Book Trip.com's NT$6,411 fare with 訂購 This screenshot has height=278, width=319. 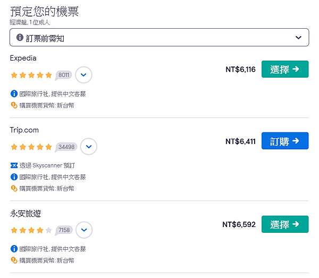(x=285, y=141)
